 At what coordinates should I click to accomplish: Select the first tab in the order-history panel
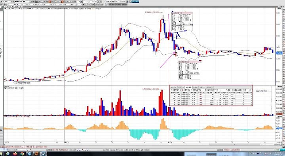coord(173,87)
